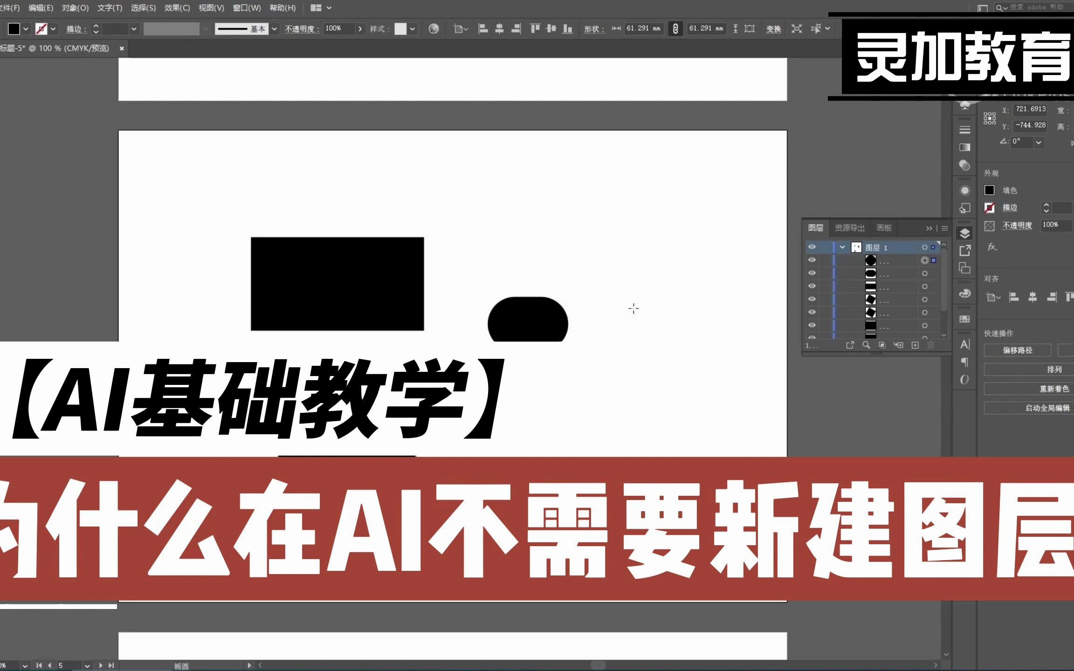Click the 不透明度 link in control bar
The height and width of the screenshot is (671, 1074).
(302, 29)
